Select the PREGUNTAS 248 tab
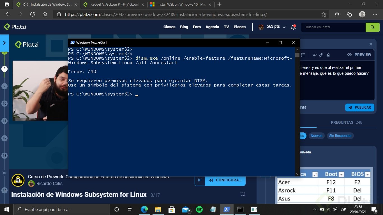The width and height of the screenshot is (383, 215). [x=347, y=122]
